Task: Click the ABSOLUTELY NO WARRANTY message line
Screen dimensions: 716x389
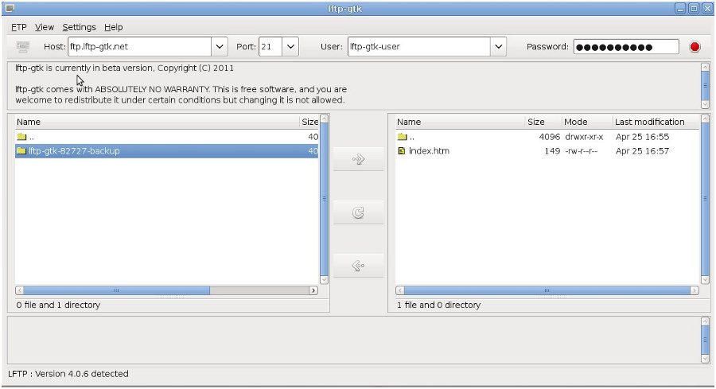Action: click(x=181, y=89)
